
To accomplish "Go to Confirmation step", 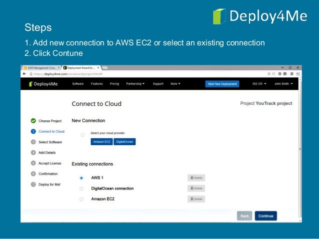I will click(48, 174).
